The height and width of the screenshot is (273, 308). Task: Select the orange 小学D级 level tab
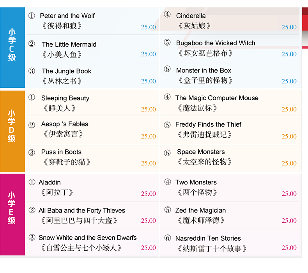(x=12, y=131)
